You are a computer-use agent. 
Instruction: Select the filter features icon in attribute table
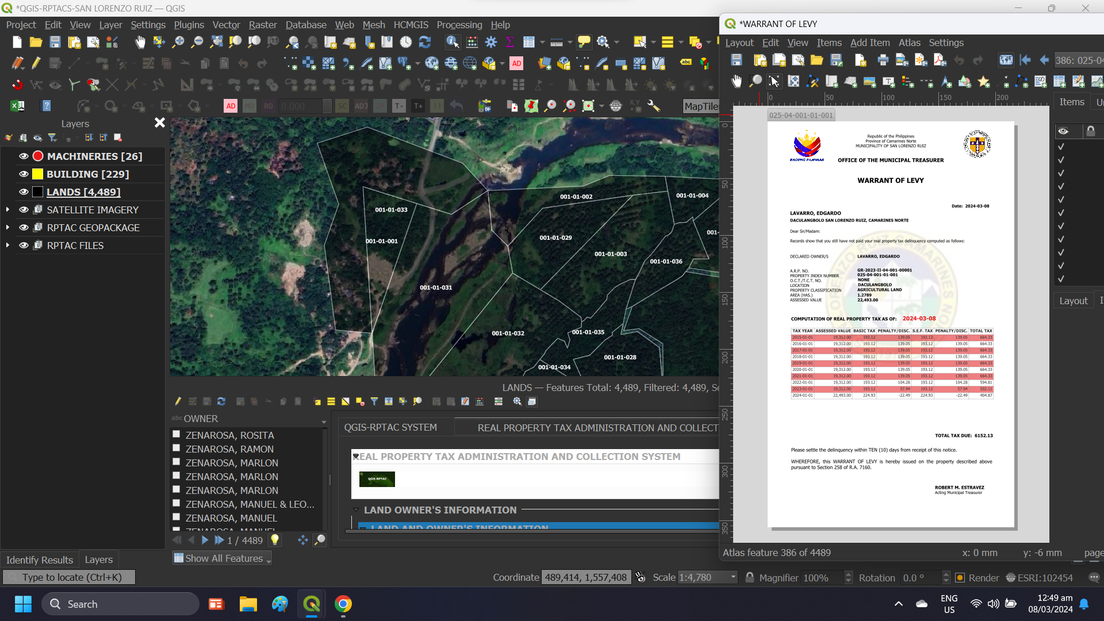tap(374, 401)
